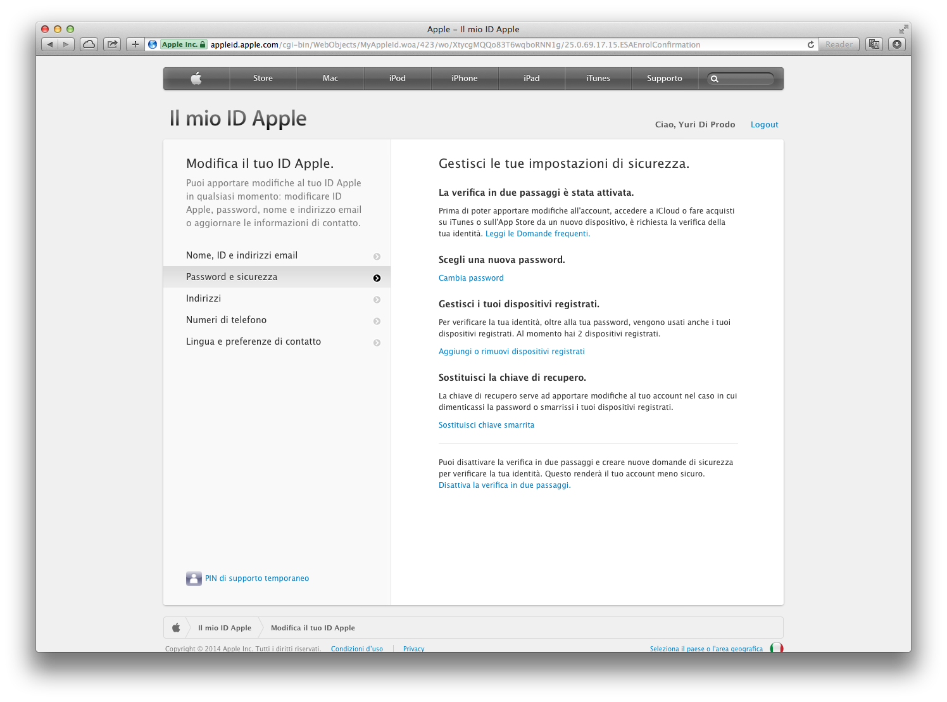The image size is (947, 702).
Task: Open Lingua e preferenze di contatto
Action: [x=277, y=341]
